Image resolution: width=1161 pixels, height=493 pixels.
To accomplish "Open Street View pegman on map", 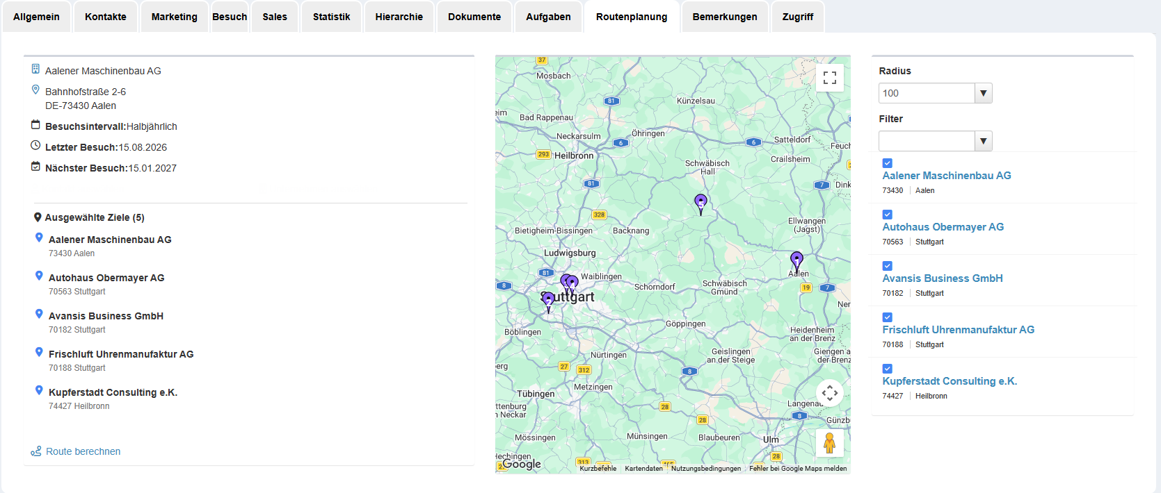I will 829,443.
